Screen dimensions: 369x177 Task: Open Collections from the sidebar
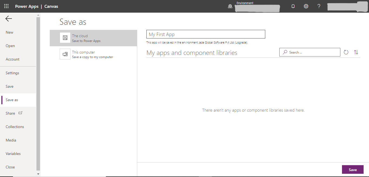click(15, 127)
